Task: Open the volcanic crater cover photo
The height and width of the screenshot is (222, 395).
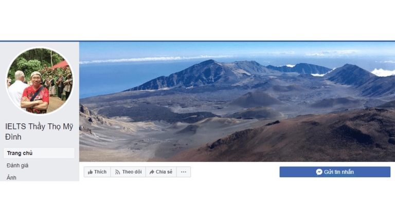Action: coord(237,101)
